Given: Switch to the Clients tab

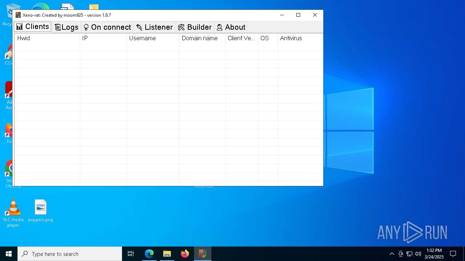Looking at the screenshot, I should (33, 27).
